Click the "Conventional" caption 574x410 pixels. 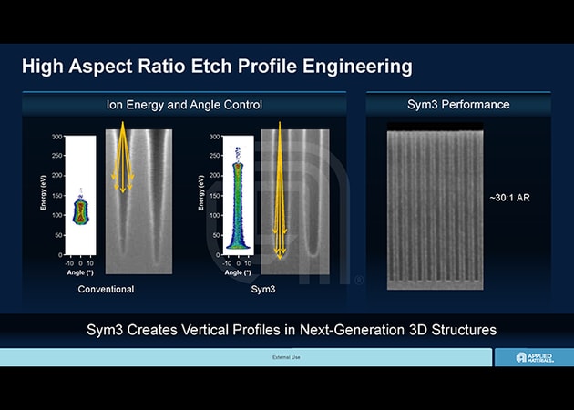[x=106, y=289]
